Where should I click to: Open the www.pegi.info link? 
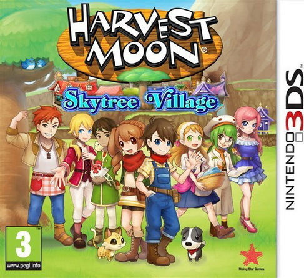(x=23, y=266)
